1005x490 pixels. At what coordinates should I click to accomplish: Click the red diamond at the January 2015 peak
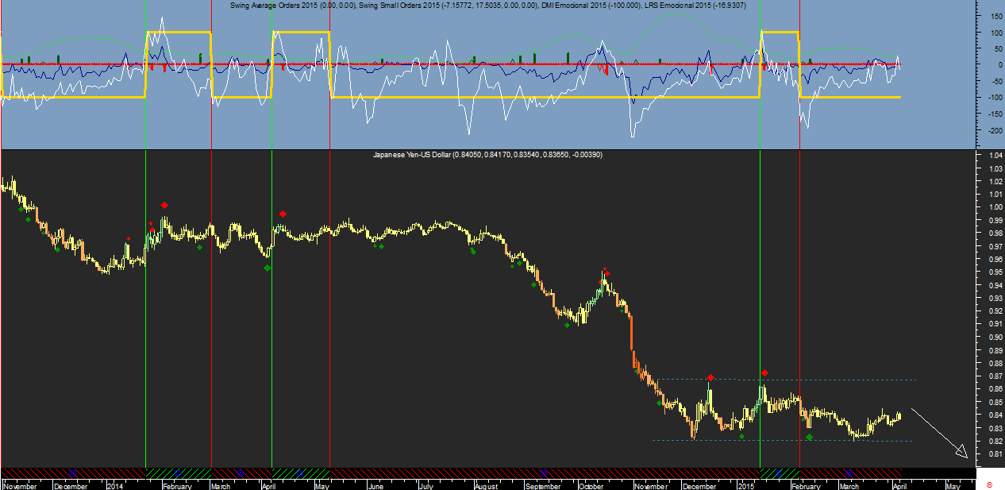(764, 372)
